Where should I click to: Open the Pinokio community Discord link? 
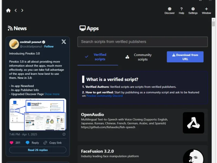pos(104,96)
